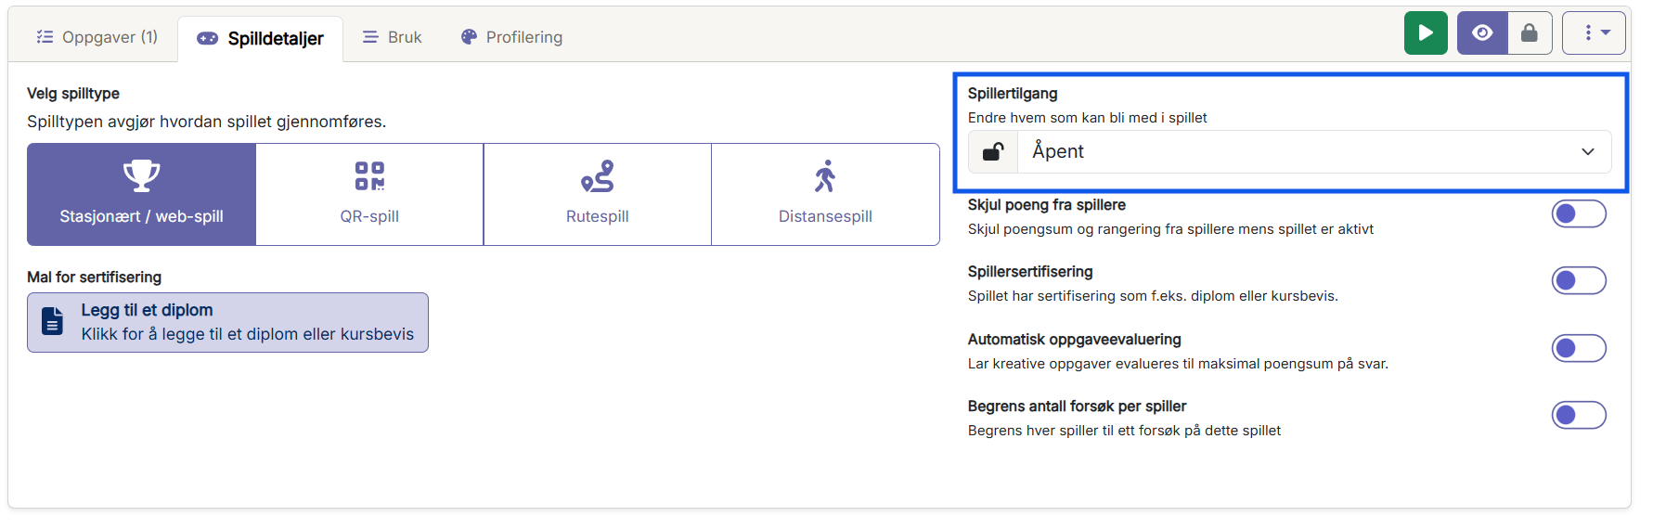Viewport: 1653px width, 529px height.
Task: Click Legg til et diplom button
Action: [227, 322]
